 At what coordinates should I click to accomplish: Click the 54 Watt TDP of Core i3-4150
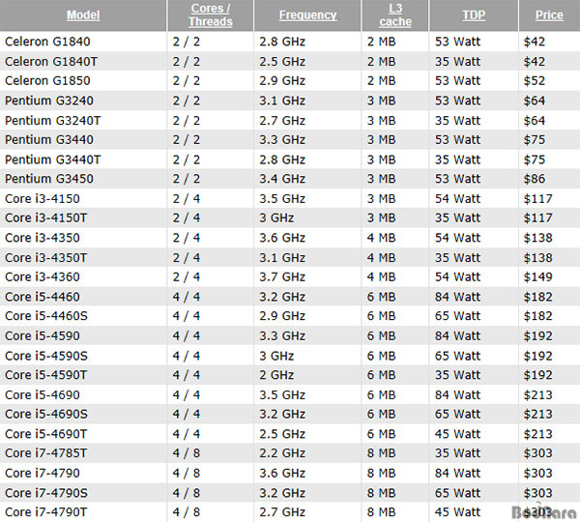point(458,199)
